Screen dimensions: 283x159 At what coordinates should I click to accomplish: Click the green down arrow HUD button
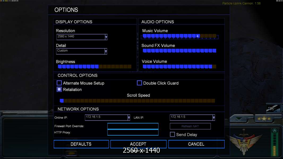pyautogui.click(x=239, y=119)
